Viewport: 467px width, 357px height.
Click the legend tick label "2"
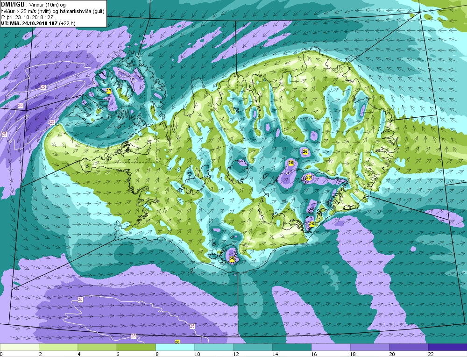[x=40, y=354]
